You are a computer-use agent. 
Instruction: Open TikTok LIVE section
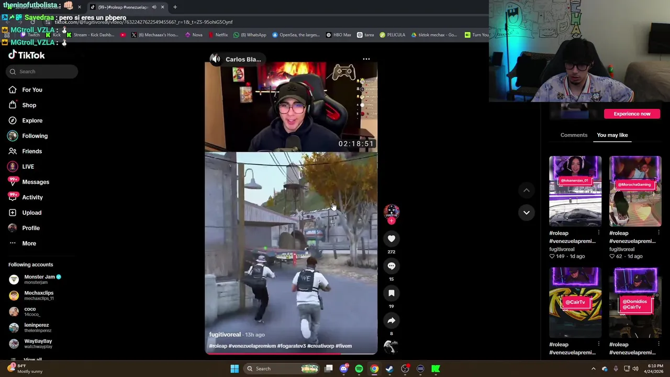tap(21, 167)
